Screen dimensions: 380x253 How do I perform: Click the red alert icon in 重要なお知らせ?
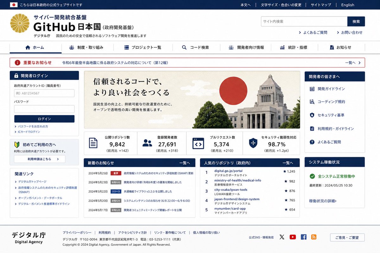point(17,63)
